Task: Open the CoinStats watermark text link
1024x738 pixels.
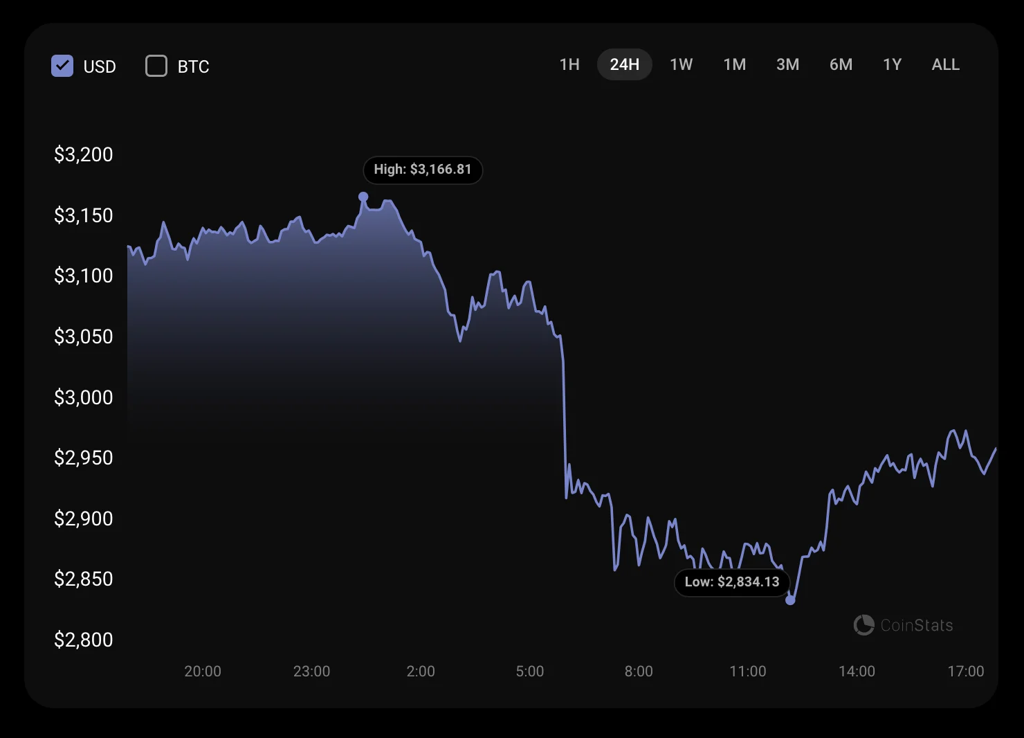Action: tap(916, 625)
